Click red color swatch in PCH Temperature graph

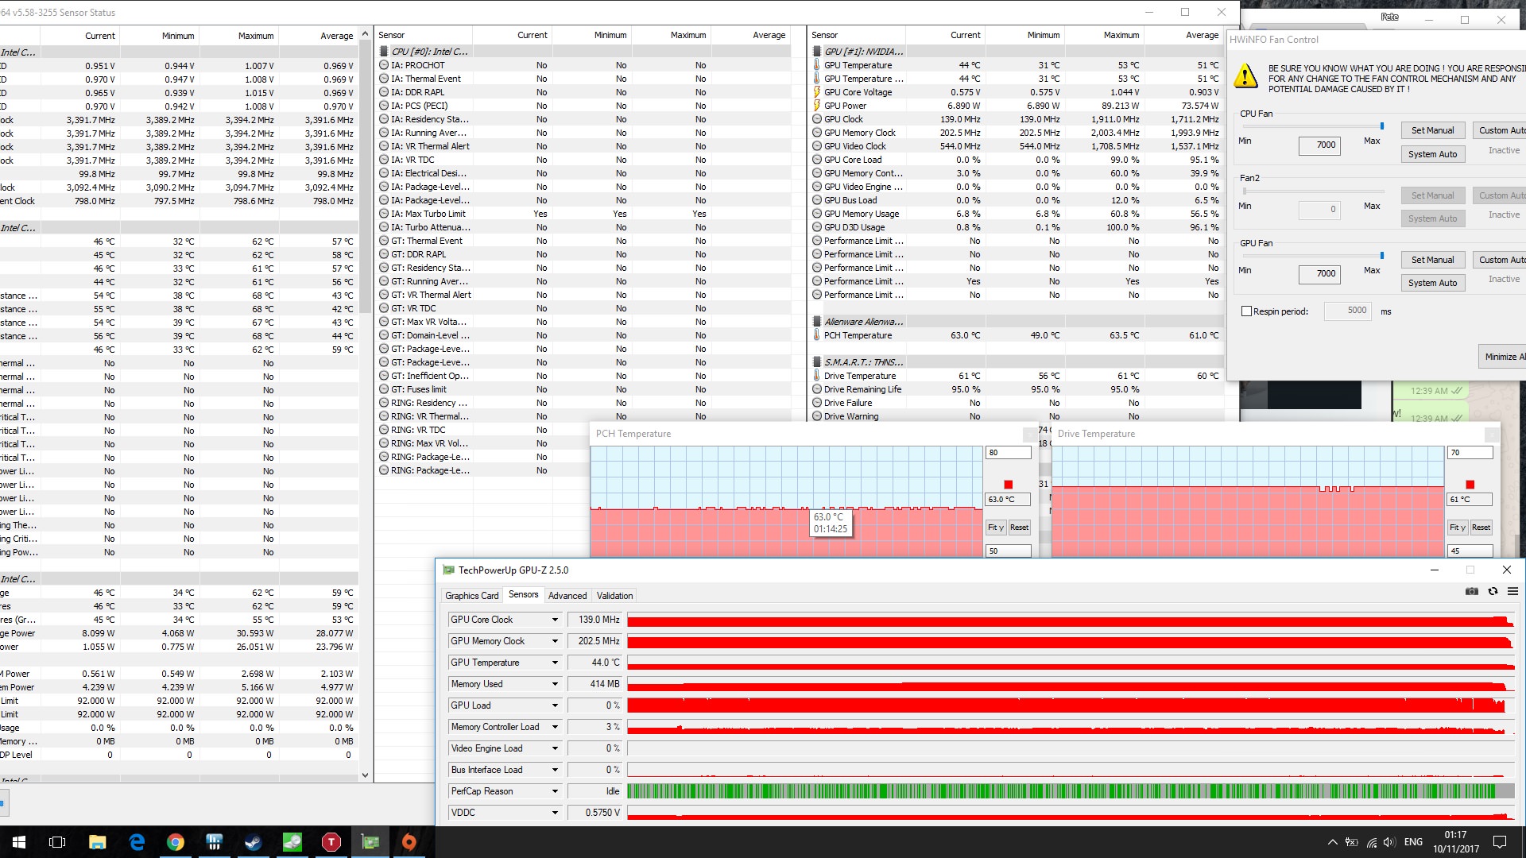coord(1008,485)
